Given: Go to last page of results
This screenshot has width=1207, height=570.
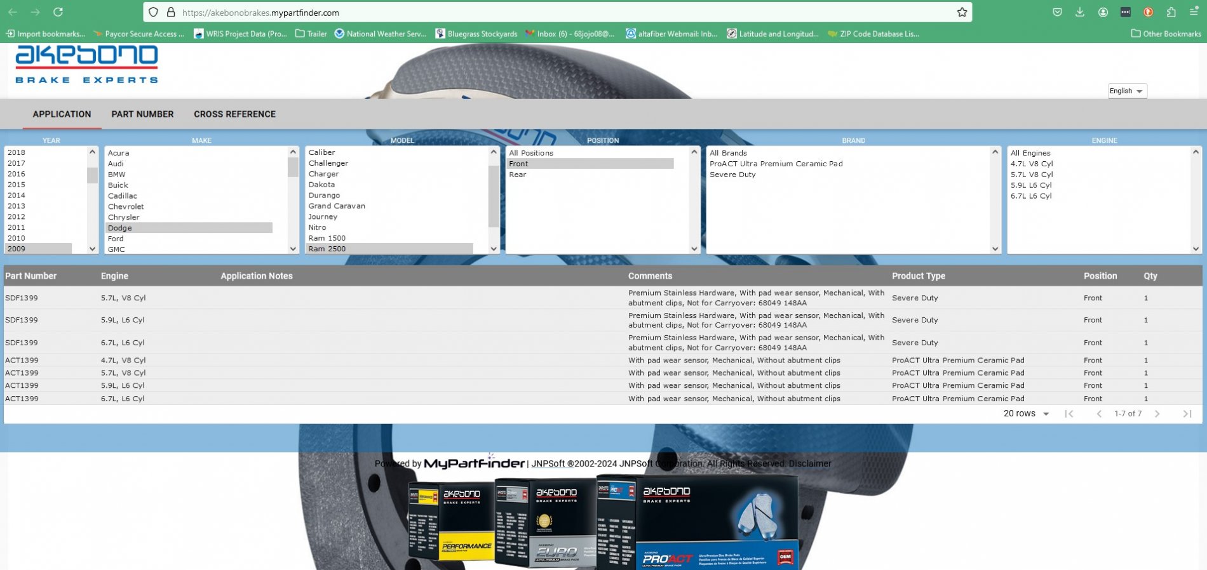Looking at the screenshot, I should click(x=1187, y=414).
